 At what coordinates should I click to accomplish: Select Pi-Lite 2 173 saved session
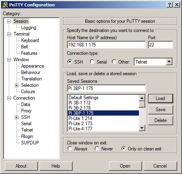[103, 124]
